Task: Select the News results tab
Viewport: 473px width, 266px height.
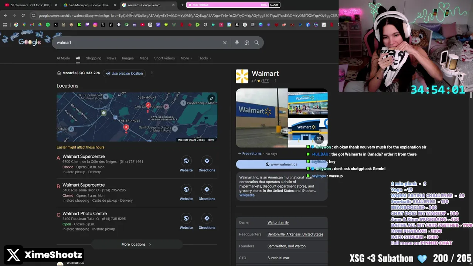Action: (x=112, y=58)
